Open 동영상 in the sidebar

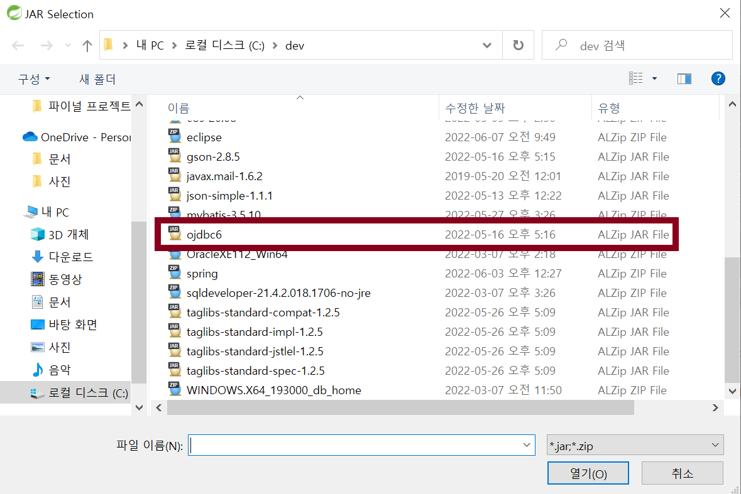point(57,279)
